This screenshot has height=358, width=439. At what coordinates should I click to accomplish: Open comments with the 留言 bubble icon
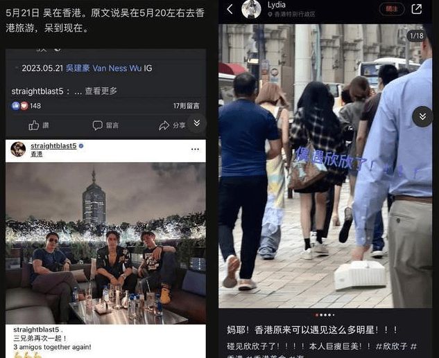coord(105,125)
